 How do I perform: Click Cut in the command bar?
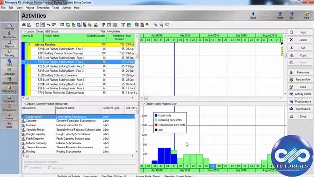[x=300, y=48]
